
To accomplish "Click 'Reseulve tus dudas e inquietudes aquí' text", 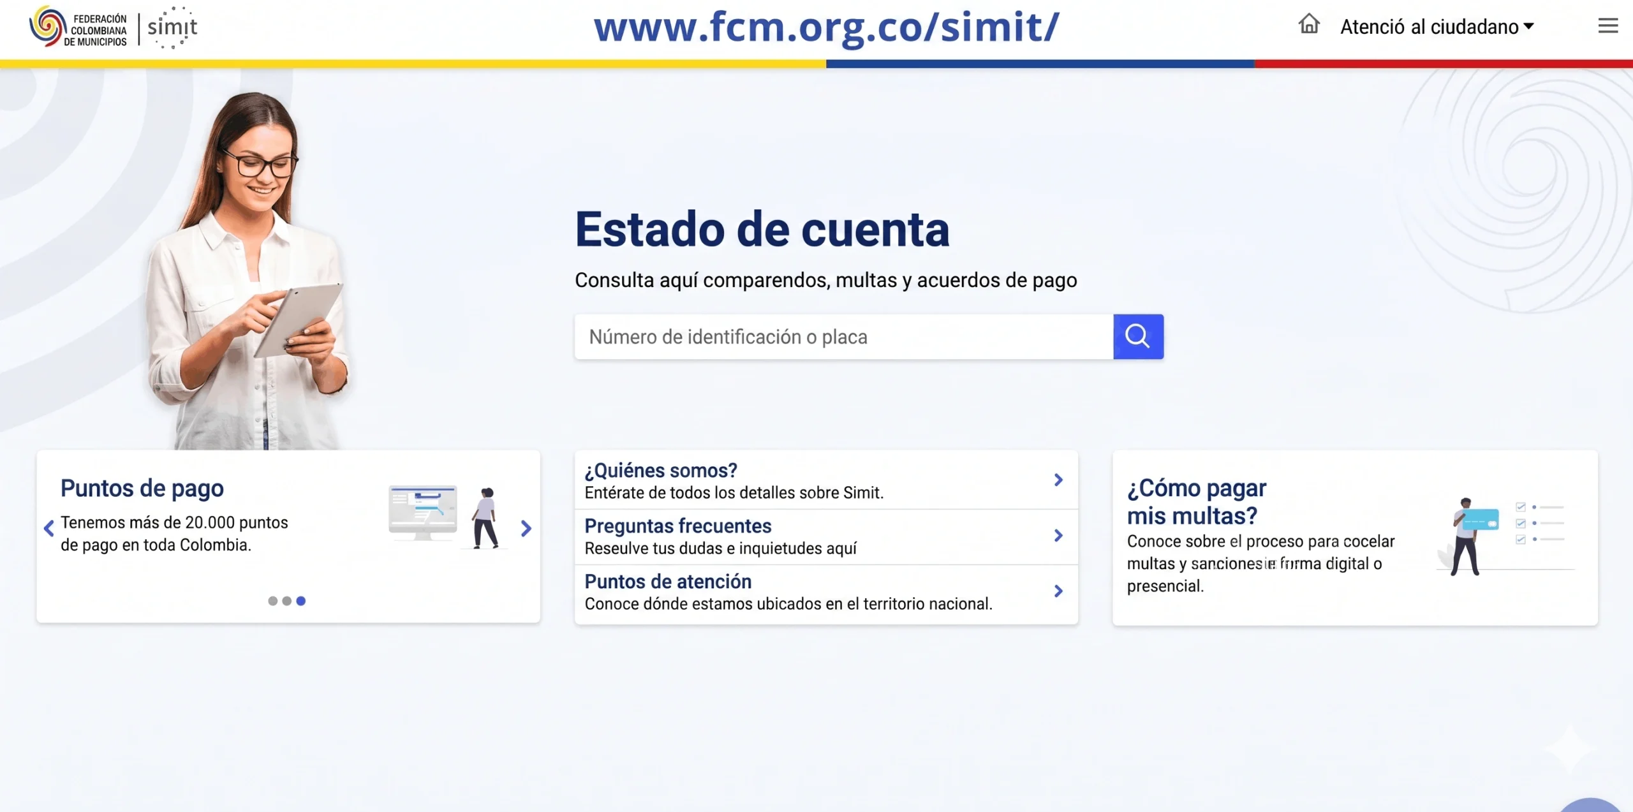I will tap(721, 549).
